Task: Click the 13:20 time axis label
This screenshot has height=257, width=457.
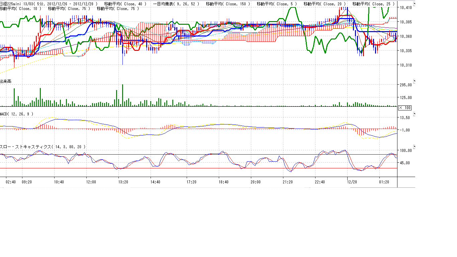Action: click(x=123, y=182)
